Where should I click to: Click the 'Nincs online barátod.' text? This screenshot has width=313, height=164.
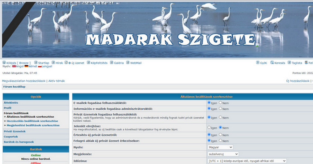point(36,159)
